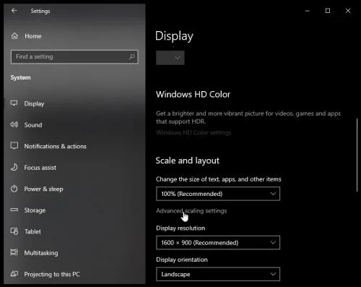The image size is (361, 287).
Task: Click the Focus assist moon icon
Action: pyautogui.click(x=14, y=167)
